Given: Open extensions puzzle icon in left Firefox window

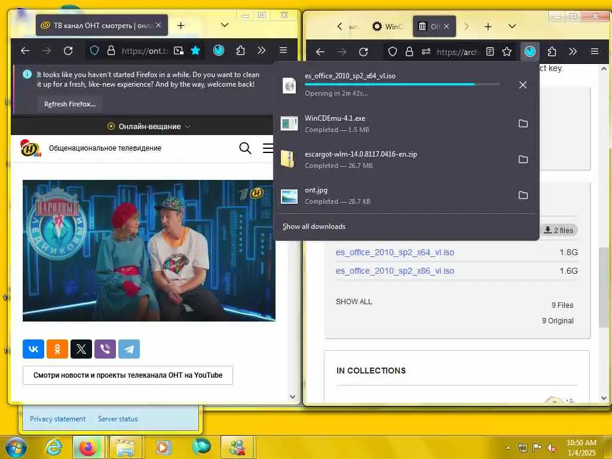Looking at the screenshot, I should click(240, 50).
